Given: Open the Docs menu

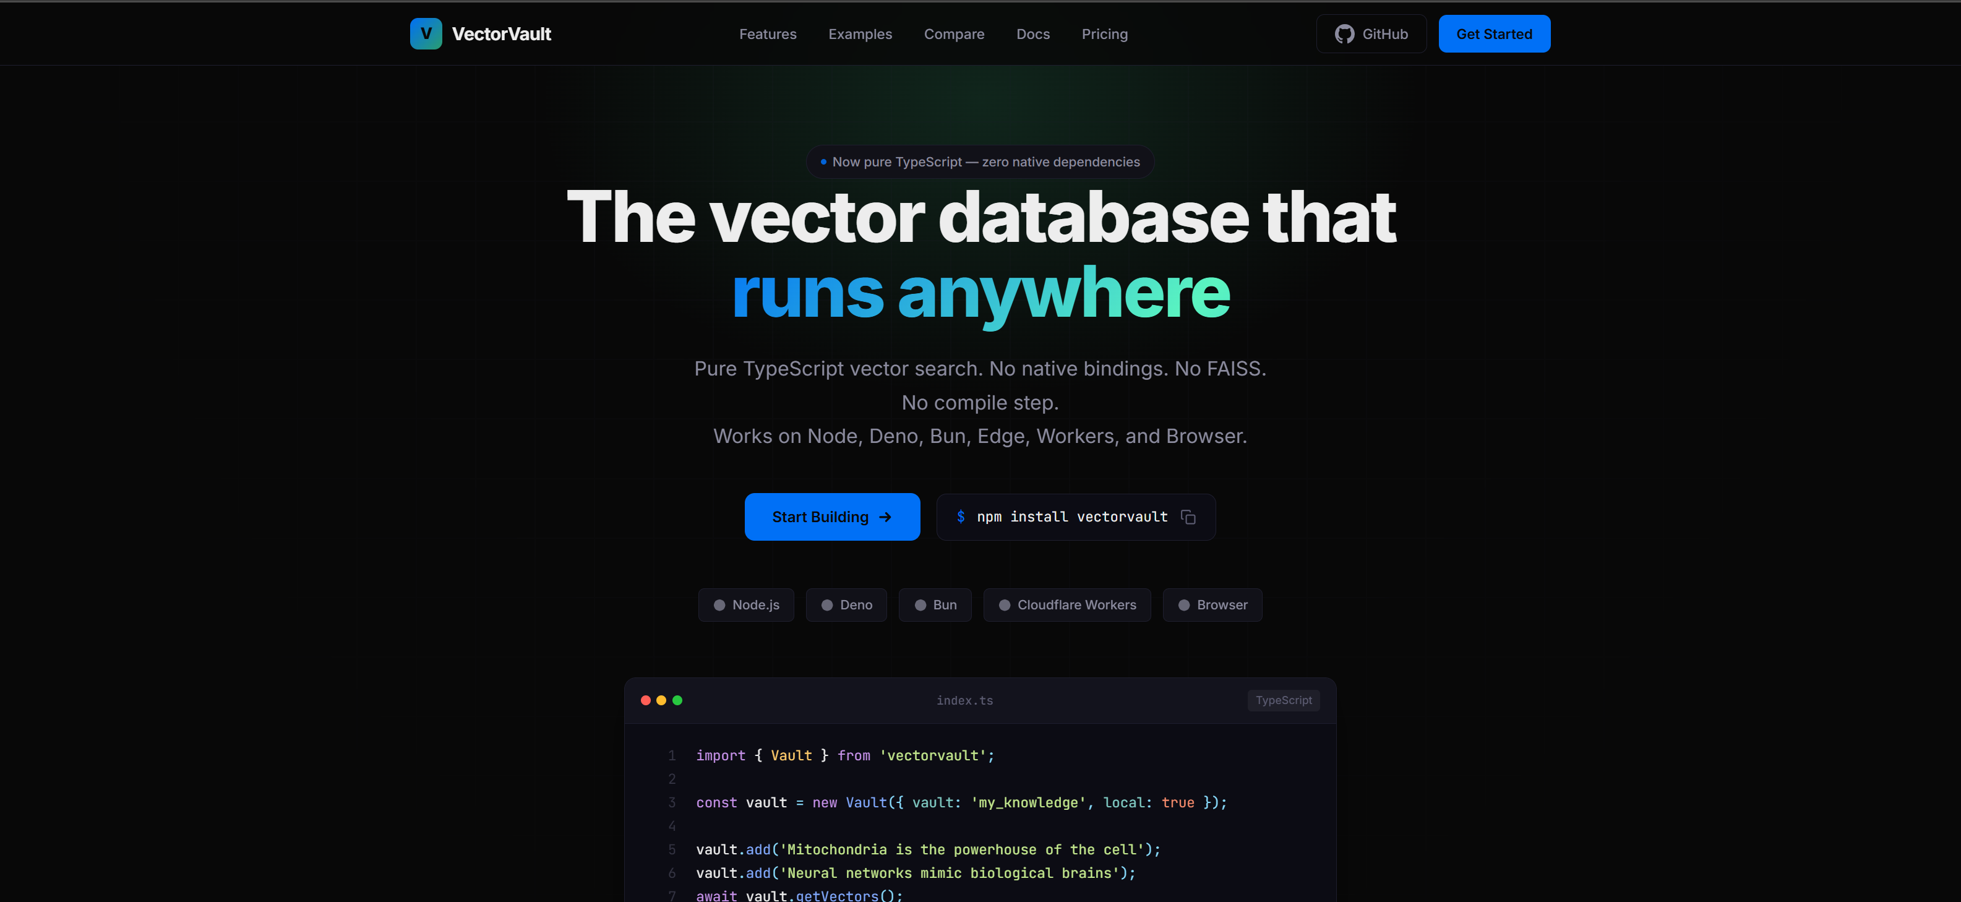Looking at the screenshot, I should [1033, 33].
